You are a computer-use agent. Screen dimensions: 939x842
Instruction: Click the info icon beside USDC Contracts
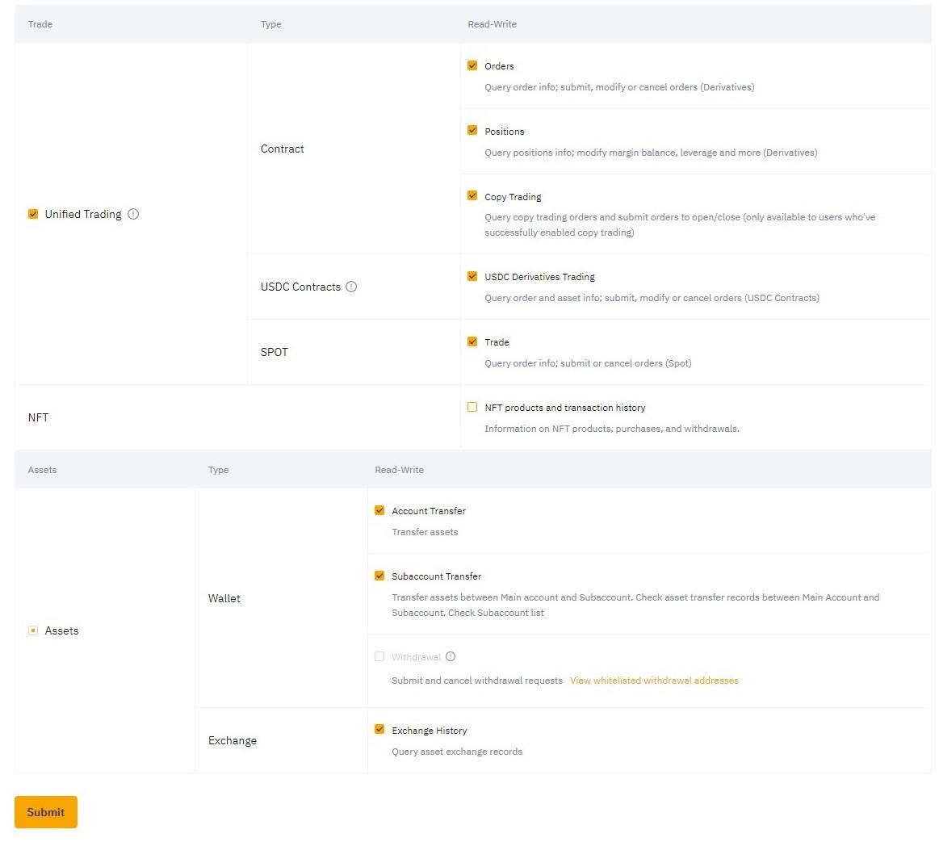coord(351,287)
